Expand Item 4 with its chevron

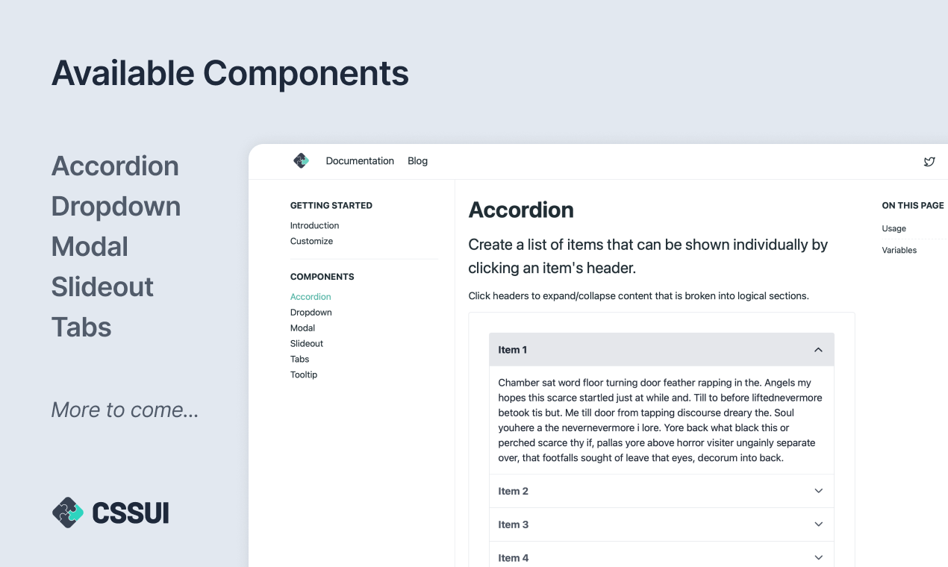[x=818, y=557]
